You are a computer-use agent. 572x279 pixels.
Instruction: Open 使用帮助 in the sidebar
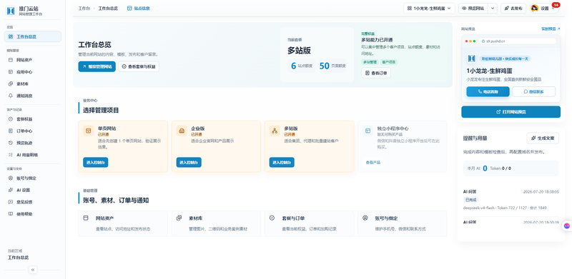(33, 214)
